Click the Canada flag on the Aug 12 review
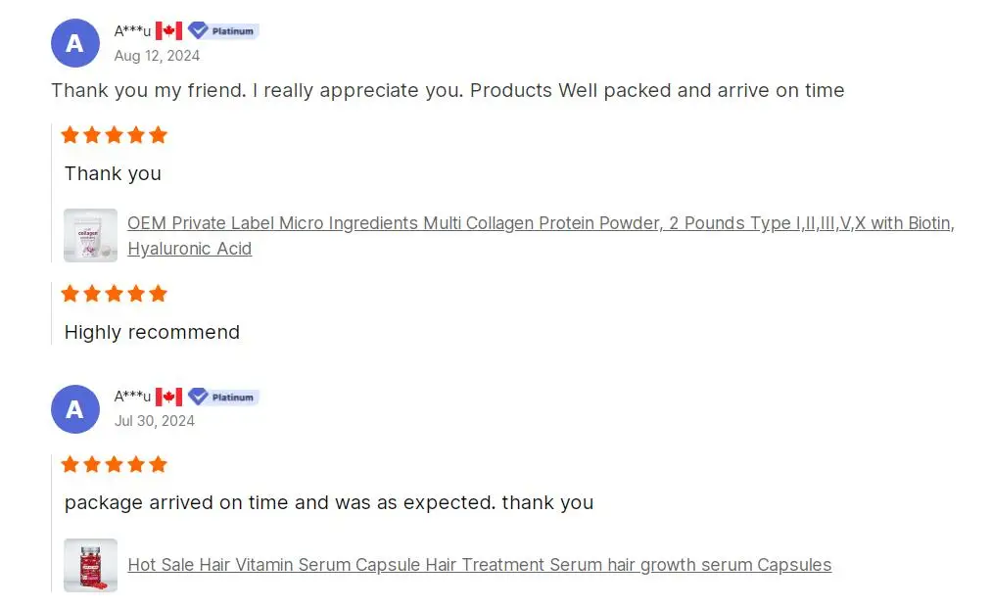 168,31
